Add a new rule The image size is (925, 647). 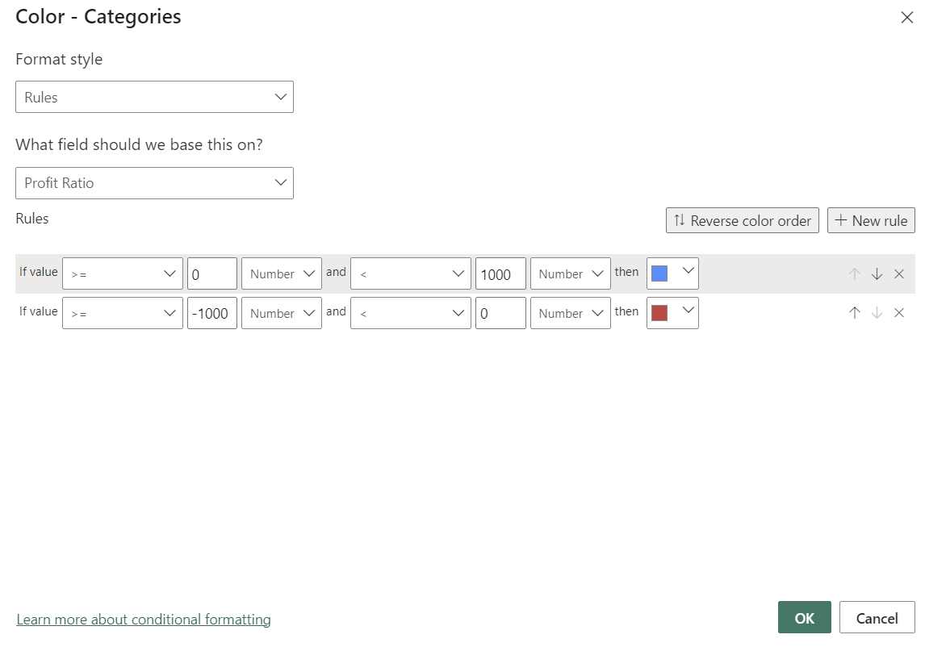pos(871,220)
